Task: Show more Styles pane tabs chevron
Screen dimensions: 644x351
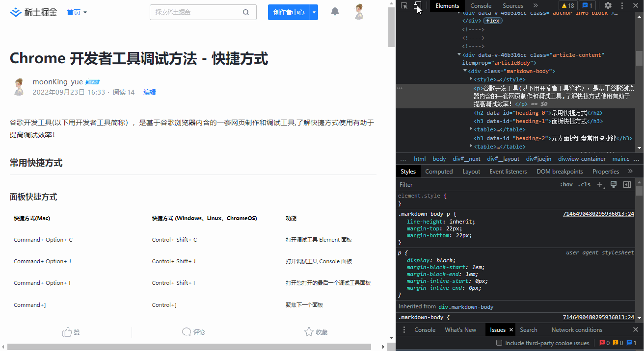Action: [630, 172]
